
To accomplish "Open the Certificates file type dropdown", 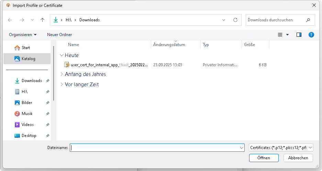I will 281,148.
